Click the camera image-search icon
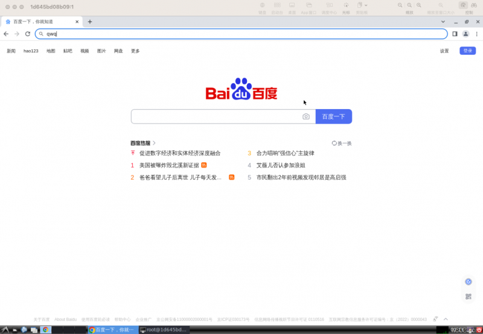The width and height of the screenshot is (483, 334). coord(306,116)
